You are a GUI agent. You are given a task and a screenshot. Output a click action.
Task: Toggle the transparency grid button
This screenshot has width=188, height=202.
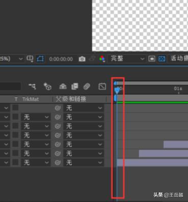tap(162, 59)
